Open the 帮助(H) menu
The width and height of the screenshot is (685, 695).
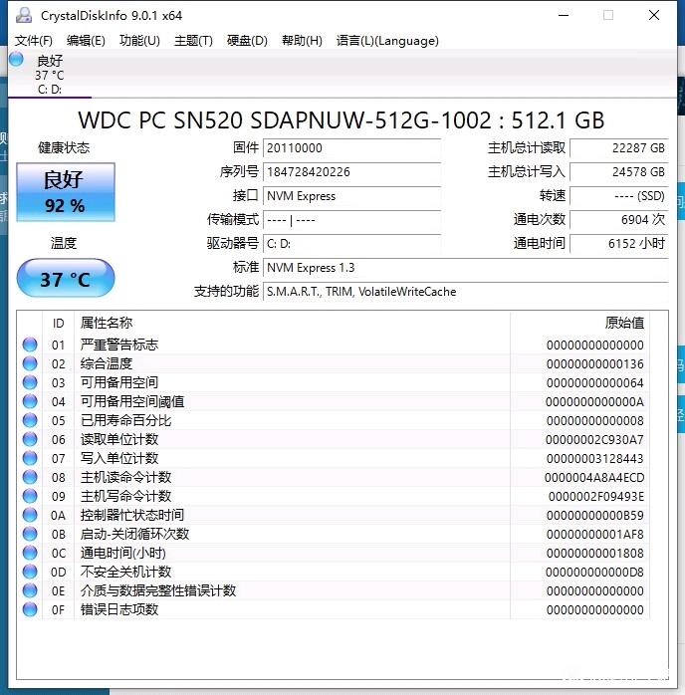pyautogui.click(x=302, y=41)
